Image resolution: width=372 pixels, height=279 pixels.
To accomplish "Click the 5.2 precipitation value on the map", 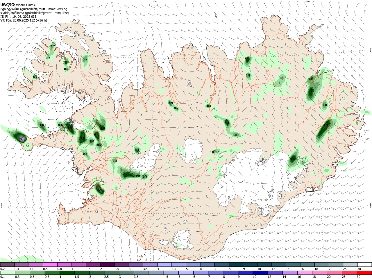I will pos(23,140).
